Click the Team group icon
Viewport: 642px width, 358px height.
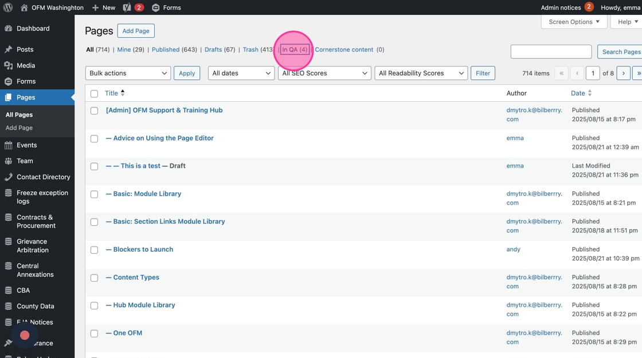pos(8,161)
